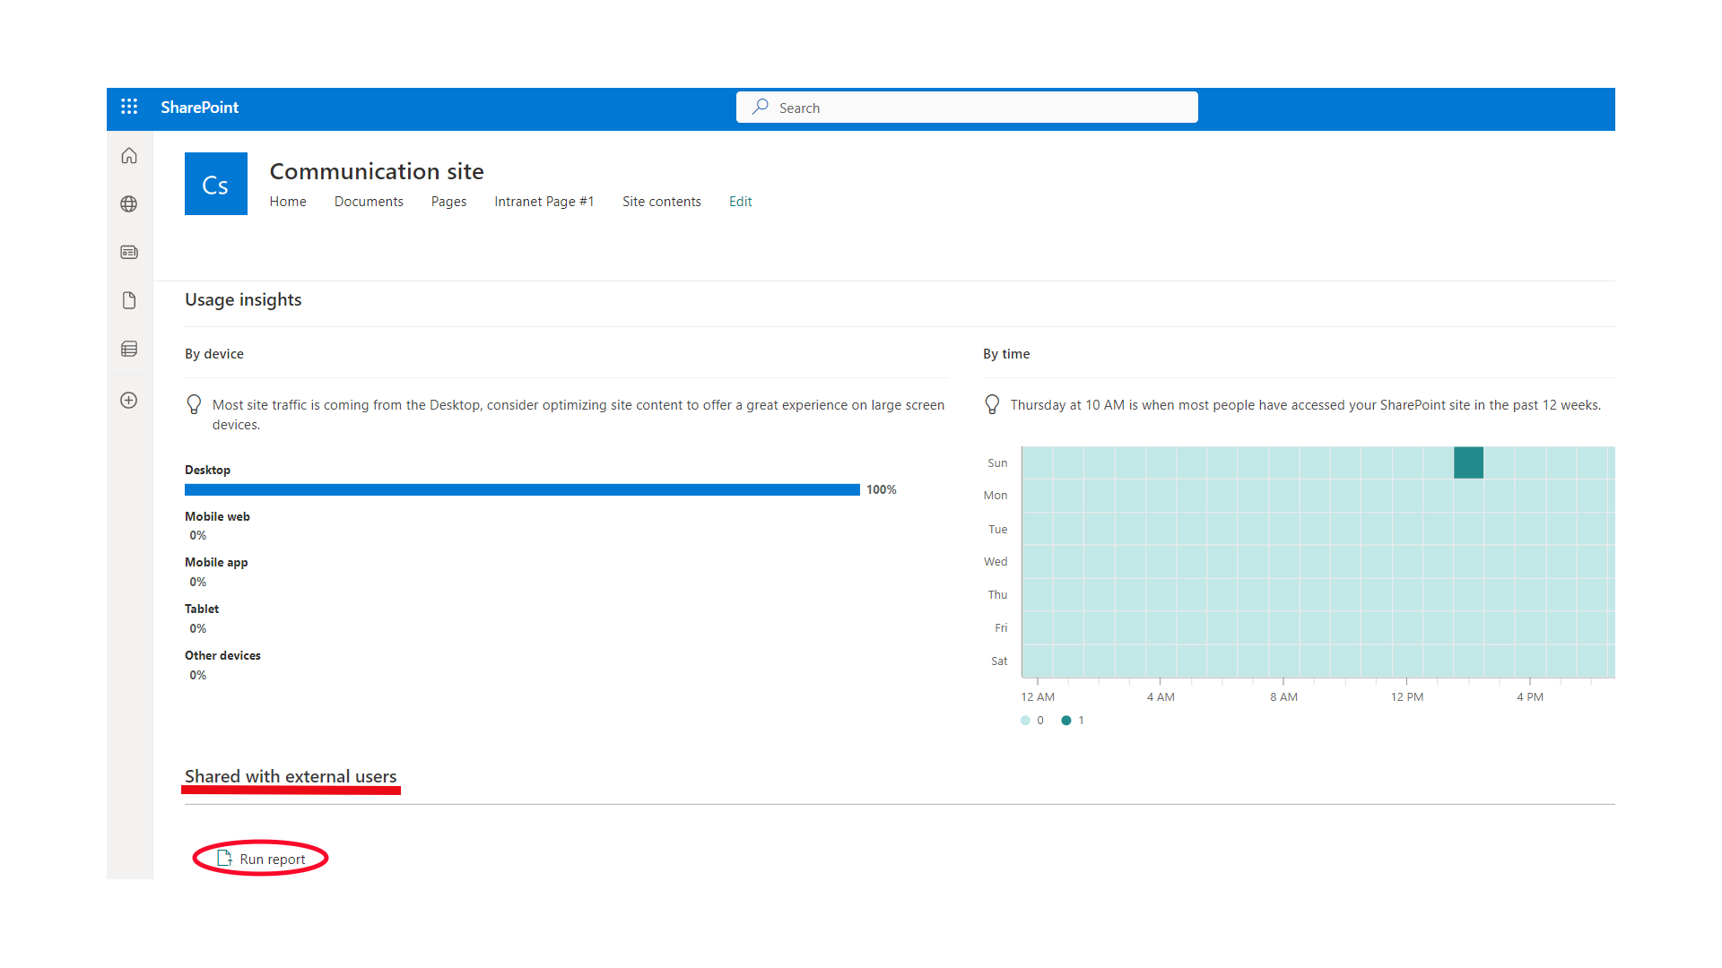Open the My lists icon in sidebar

click(129, 349)
